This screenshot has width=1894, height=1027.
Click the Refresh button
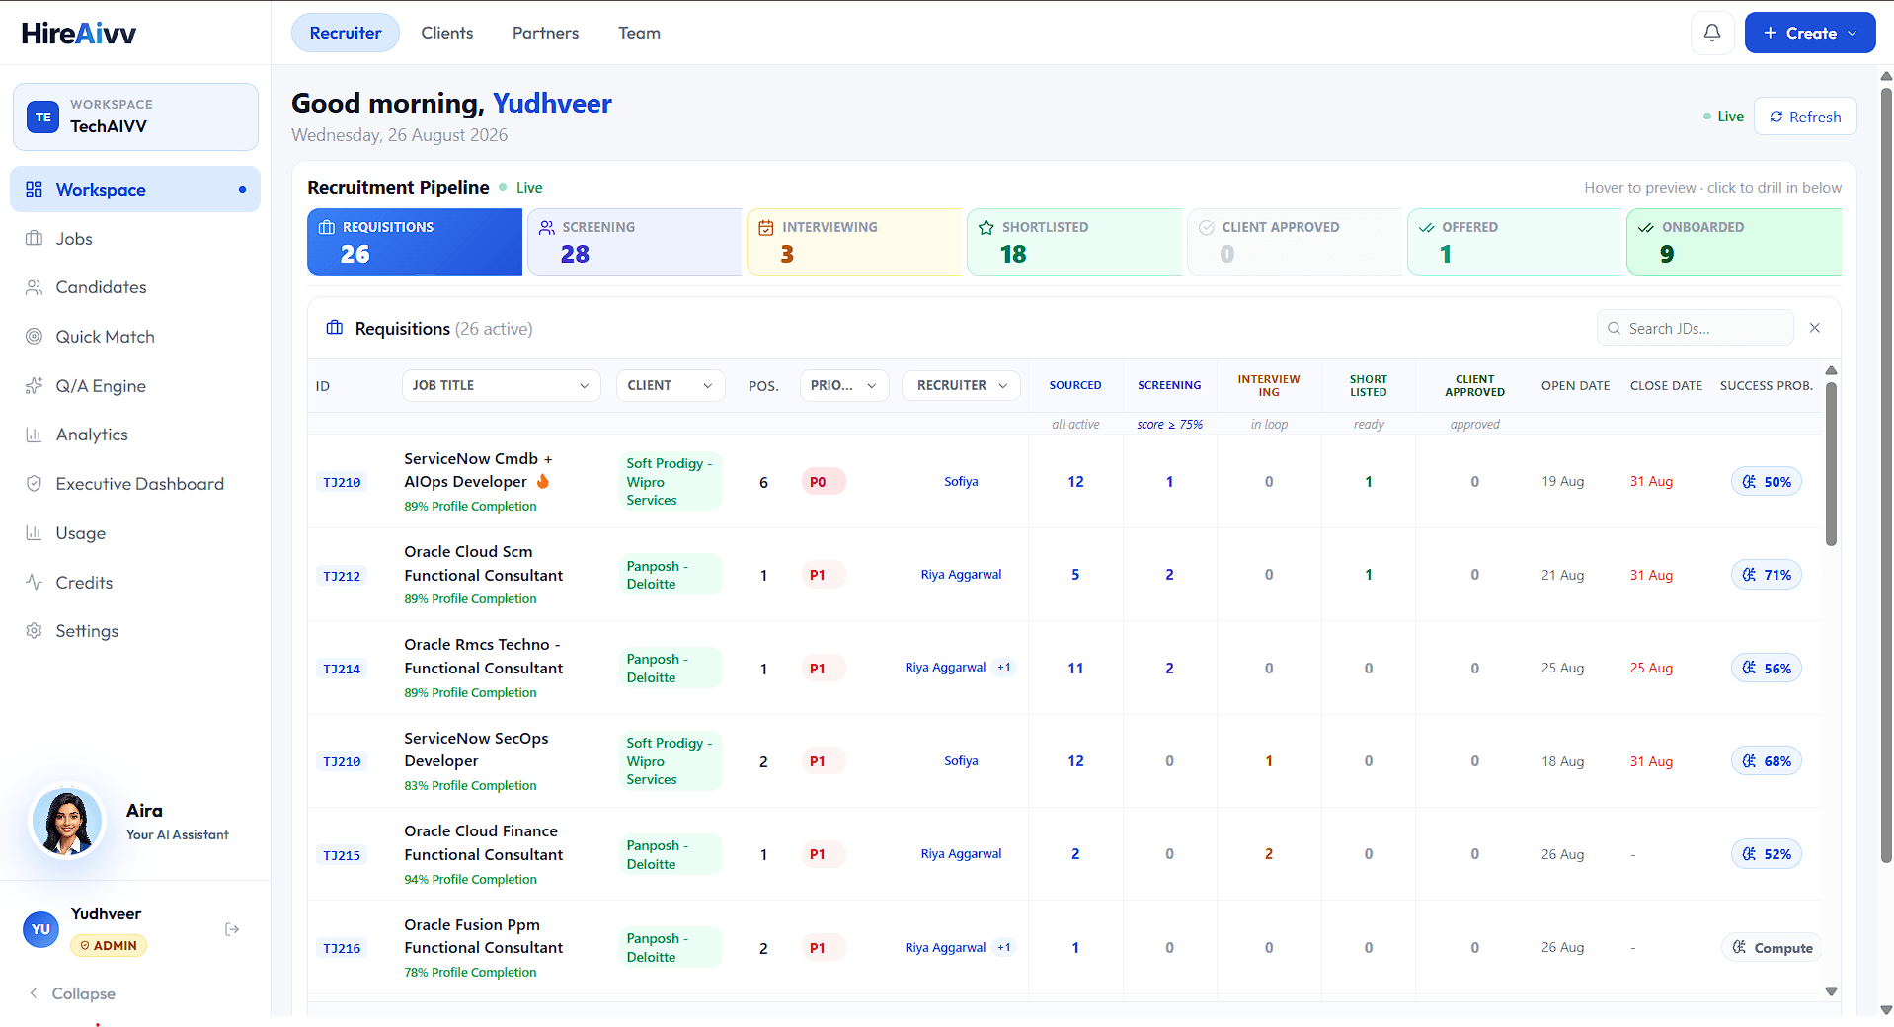[1805, 117]
